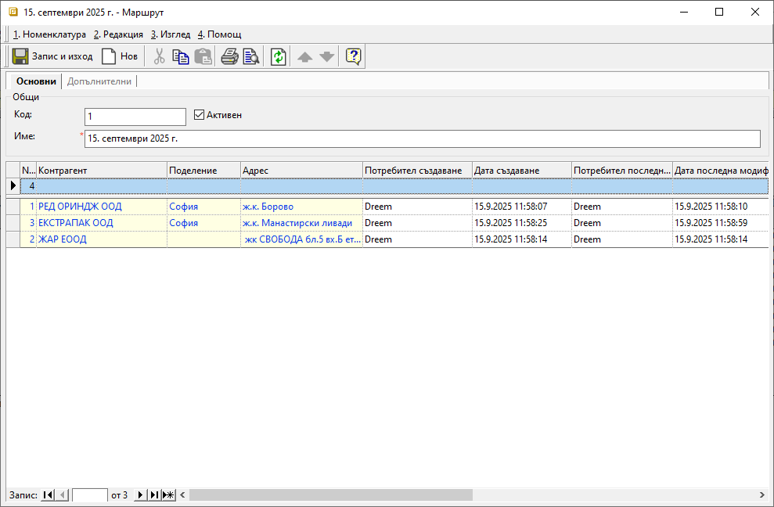Click the window app icon in title bar
The image size is (774, 507).
(x=13, y=12)
